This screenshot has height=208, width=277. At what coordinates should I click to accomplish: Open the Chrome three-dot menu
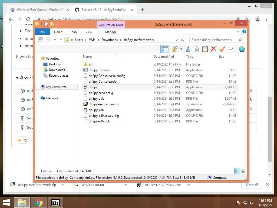point(266,19)
